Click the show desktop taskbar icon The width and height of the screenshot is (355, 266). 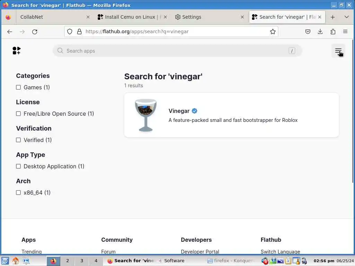click(26, 261)
